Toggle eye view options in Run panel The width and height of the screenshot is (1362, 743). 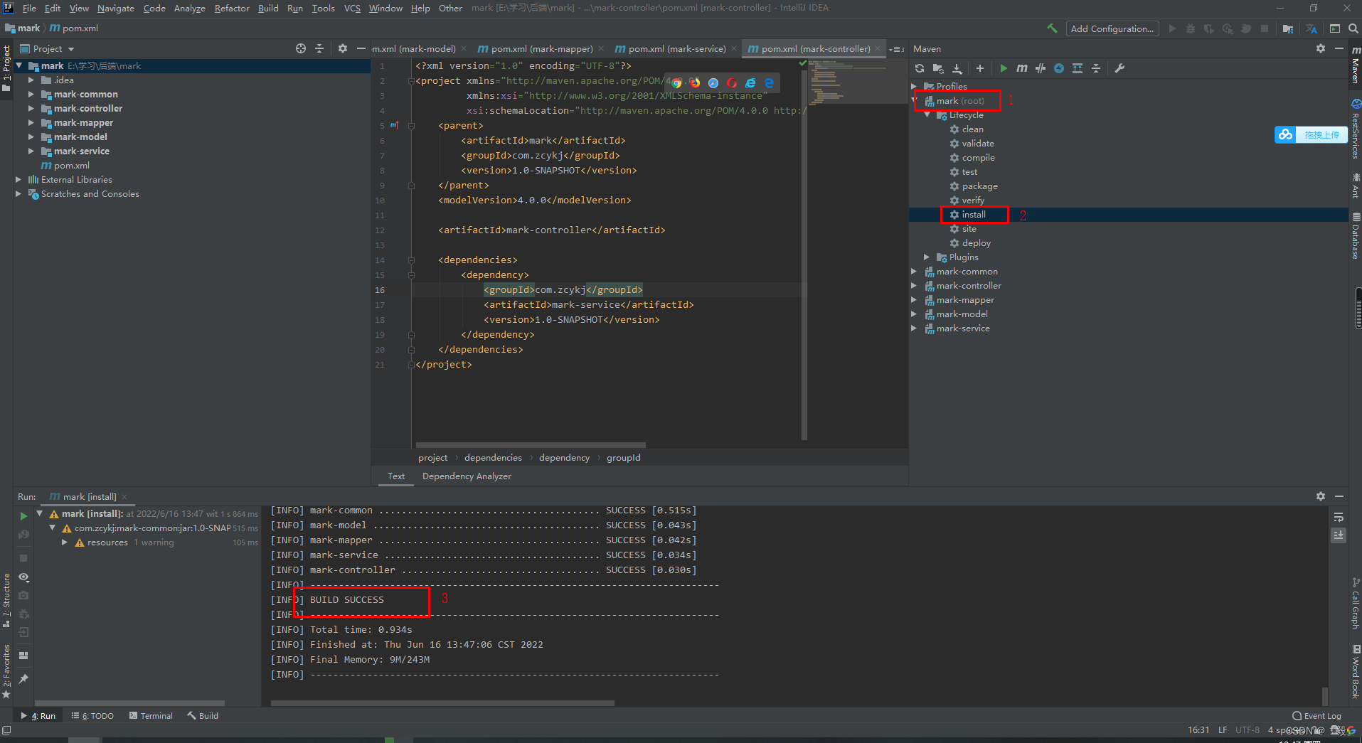[23, 577]
